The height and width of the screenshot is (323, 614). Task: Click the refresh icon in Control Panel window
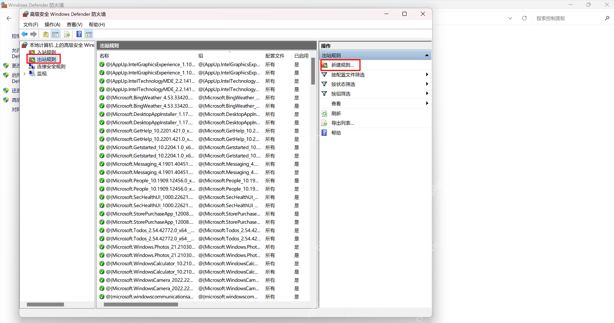tap(524, 18)
